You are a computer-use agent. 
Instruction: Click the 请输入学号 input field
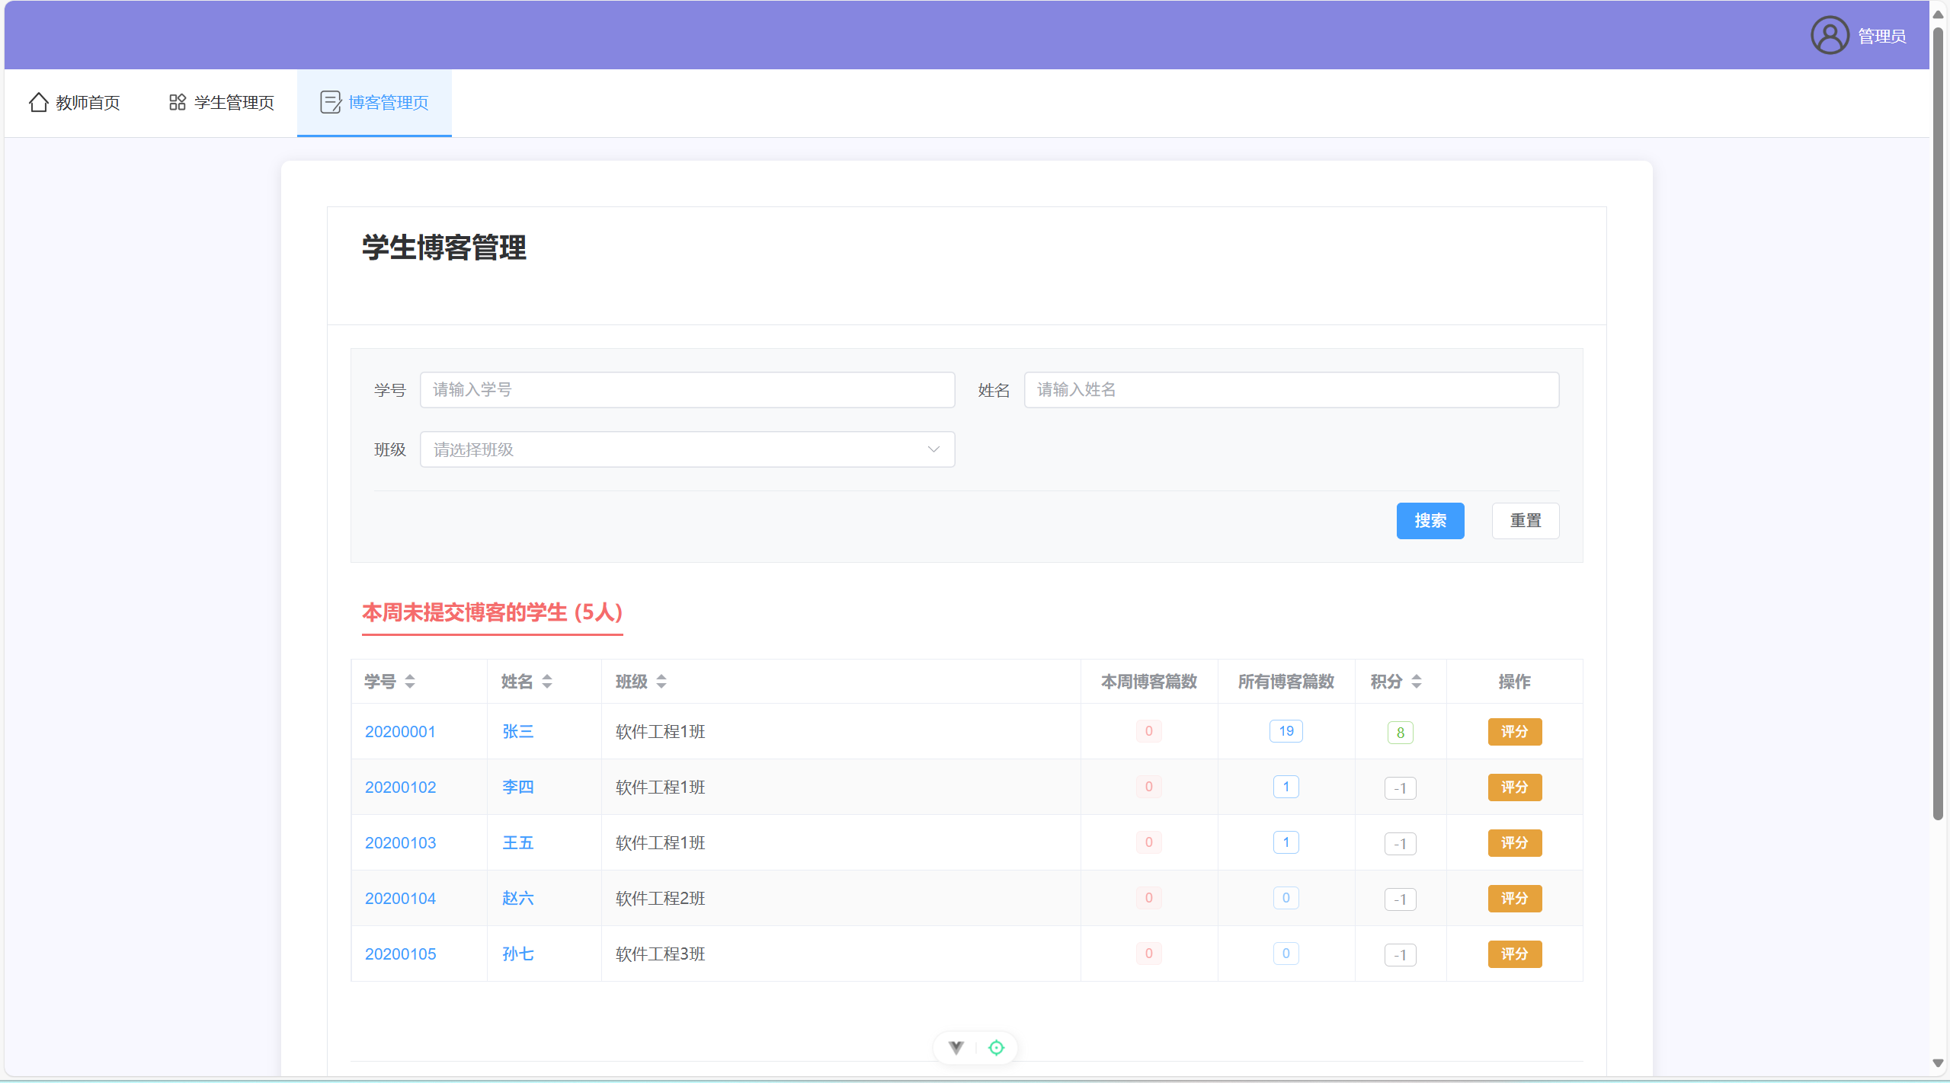686,389
